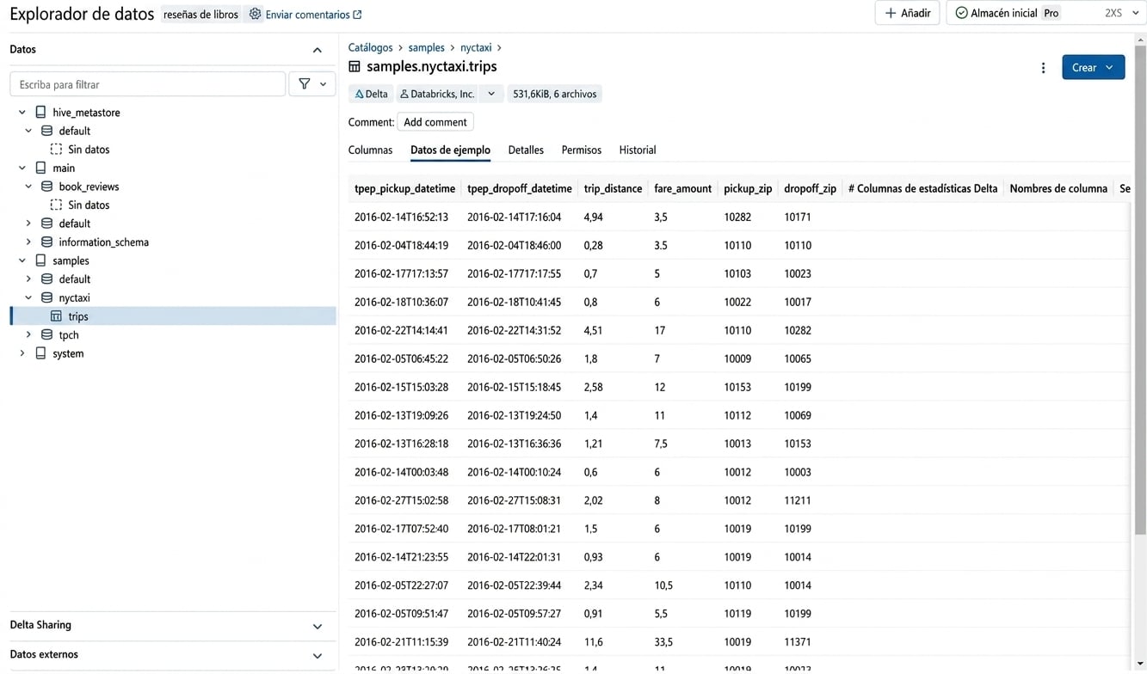Screen dimensions: 1147x674
Task: Click the Escriba para filtrar input
Action: (147, 84)
